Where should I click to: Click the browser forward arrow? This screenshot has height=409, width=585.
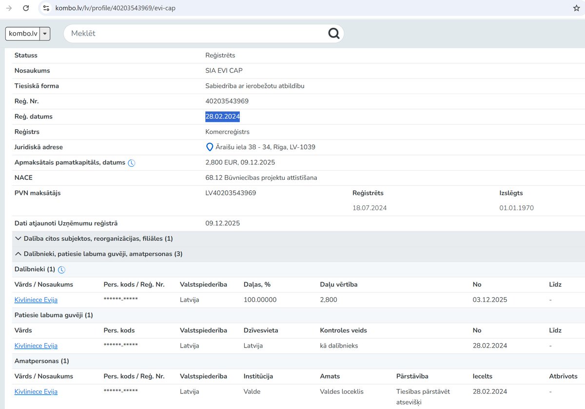(9, 8)
